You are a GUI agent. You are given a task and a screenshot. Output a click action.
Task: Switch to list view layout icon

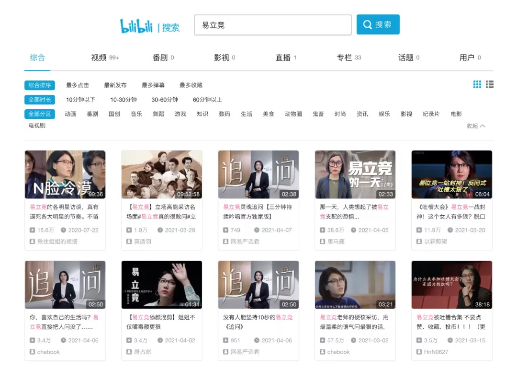490,84
